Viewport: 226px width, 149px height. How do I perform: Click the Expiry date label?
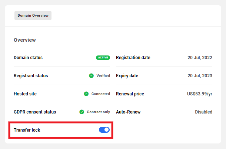tap(127, 76)
